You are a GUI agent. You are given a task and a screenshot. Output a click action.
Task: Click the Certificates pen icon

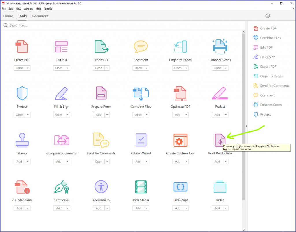tap(62, 187)
